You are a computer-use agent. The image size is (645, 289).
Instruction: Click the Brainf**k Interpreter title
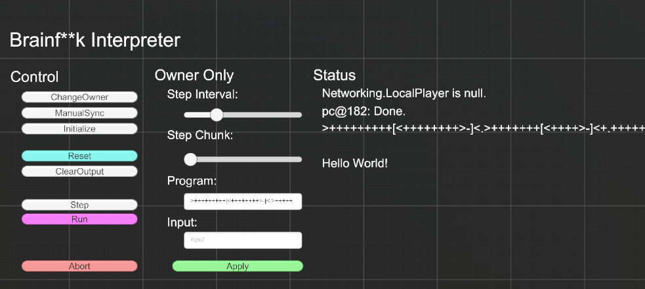coord(95,40)
